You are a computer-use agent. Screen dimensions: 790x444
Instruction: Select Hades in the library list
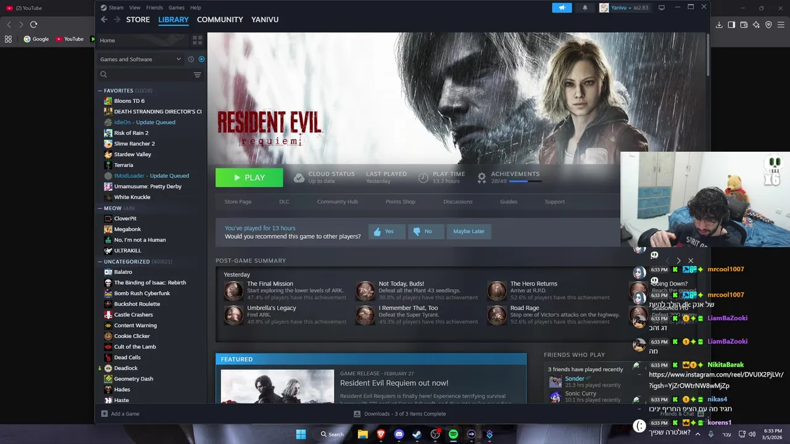pos(122,390)
